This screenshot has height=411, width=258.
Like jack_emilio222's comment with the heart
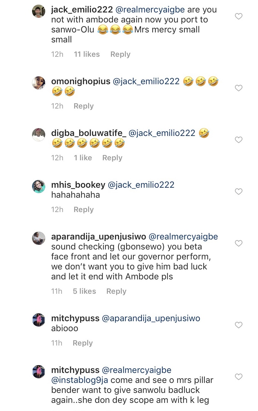tap(238, 16)
